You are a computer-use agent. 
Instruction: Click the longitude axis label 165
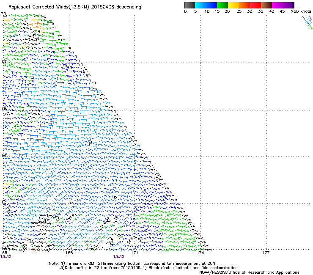[3, 253]
